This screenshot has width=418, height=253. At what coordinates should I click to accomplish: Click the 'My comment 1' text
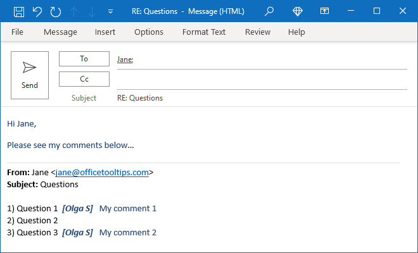(x=128, y=208)
